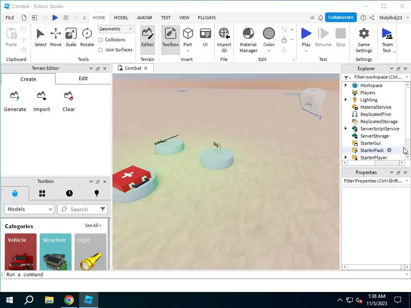Screen dimensions: 411x308
Task: Open the Structure category thumbnail
Action: coord(55,252)
